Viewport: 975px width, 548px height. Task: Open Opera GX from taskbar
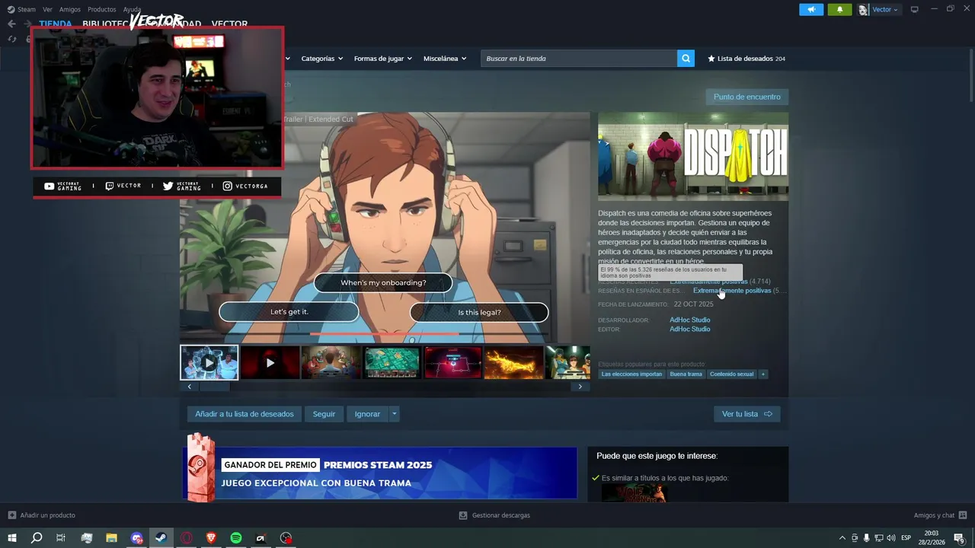pyautogui.click(x=186, y=538)
